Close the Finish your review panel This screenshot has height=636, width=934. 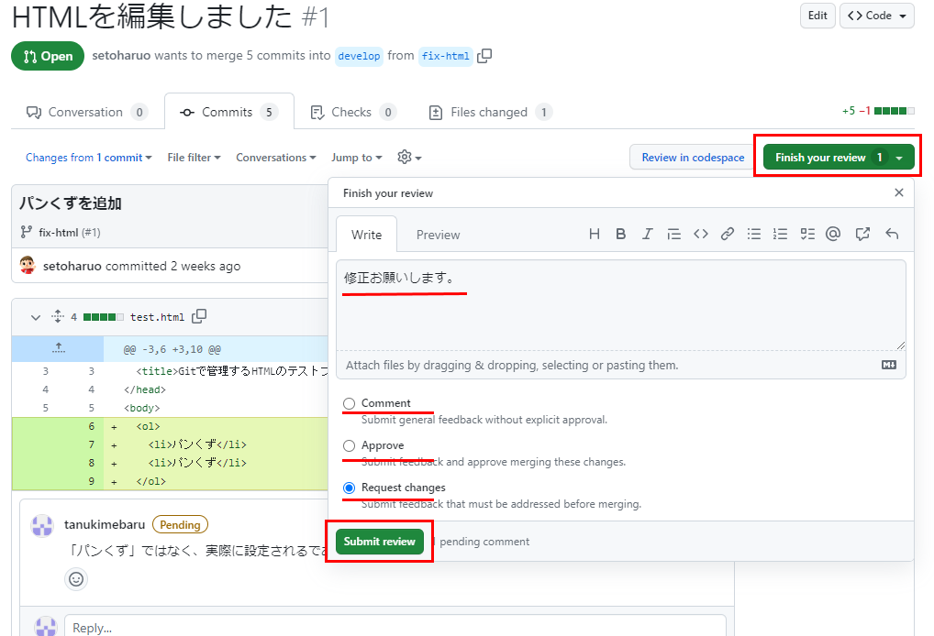(x=899, y=192)
